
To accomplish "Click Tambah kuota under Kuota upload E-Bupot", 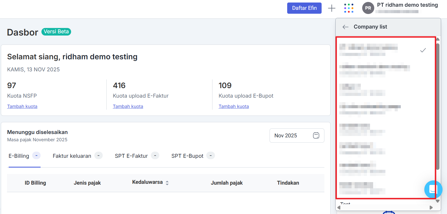I will coord(234,106).
